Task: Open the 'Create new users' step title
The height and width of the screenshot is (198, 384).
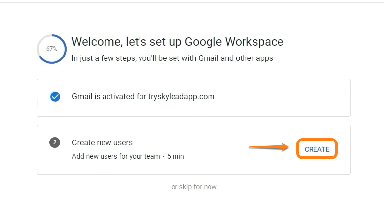Action: 102,142
